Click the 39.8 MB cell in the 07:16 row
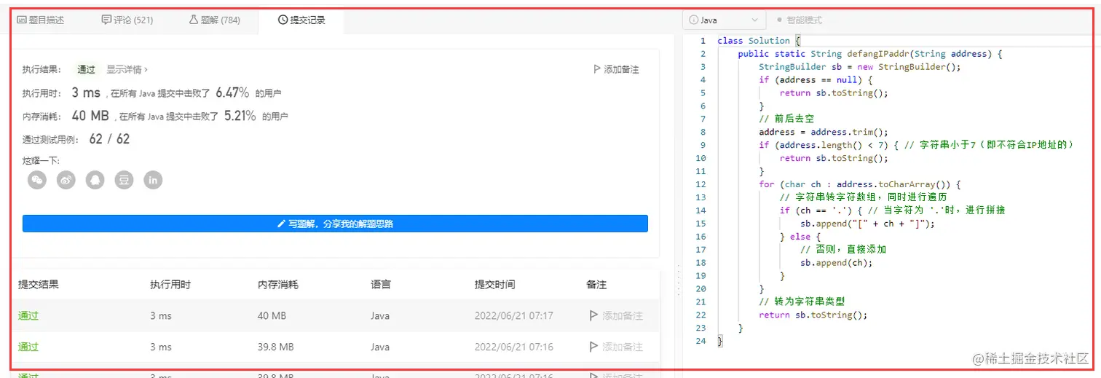Image resolution: width=1101 pixels, height=378 pixels. tap(276, 347)
